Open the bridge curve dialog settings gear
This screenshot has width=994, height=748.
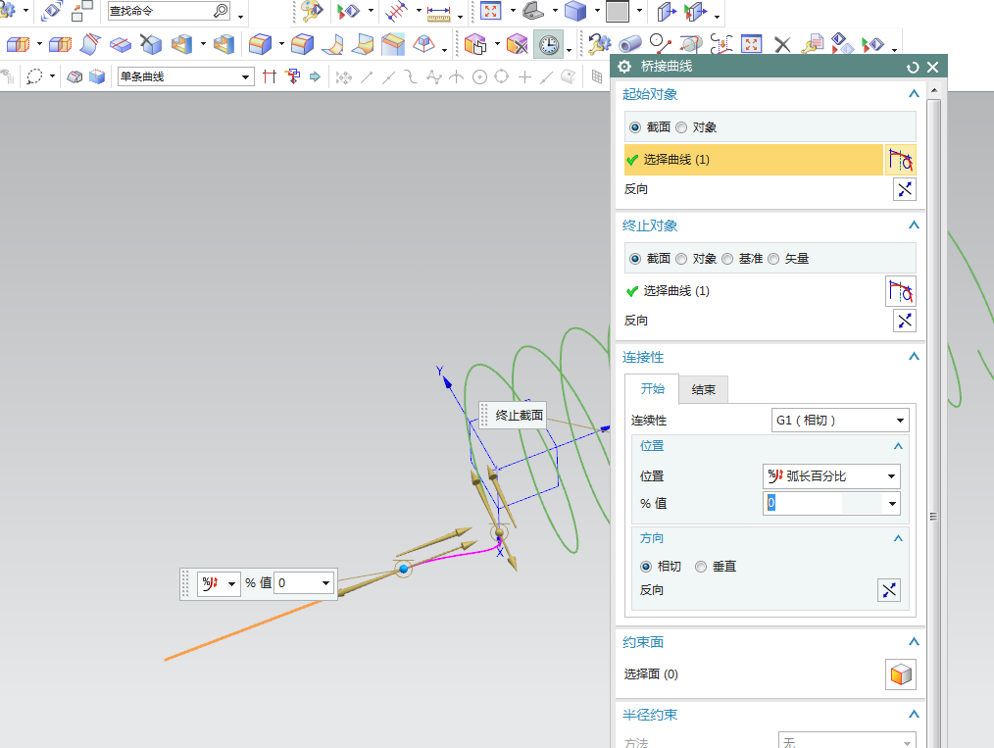pos(624,67)
